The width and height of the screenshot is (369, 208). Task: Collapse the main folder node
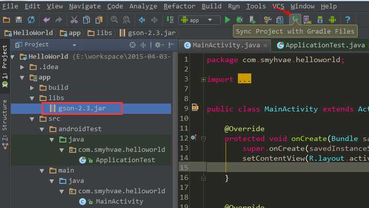(x=42, y=171)
